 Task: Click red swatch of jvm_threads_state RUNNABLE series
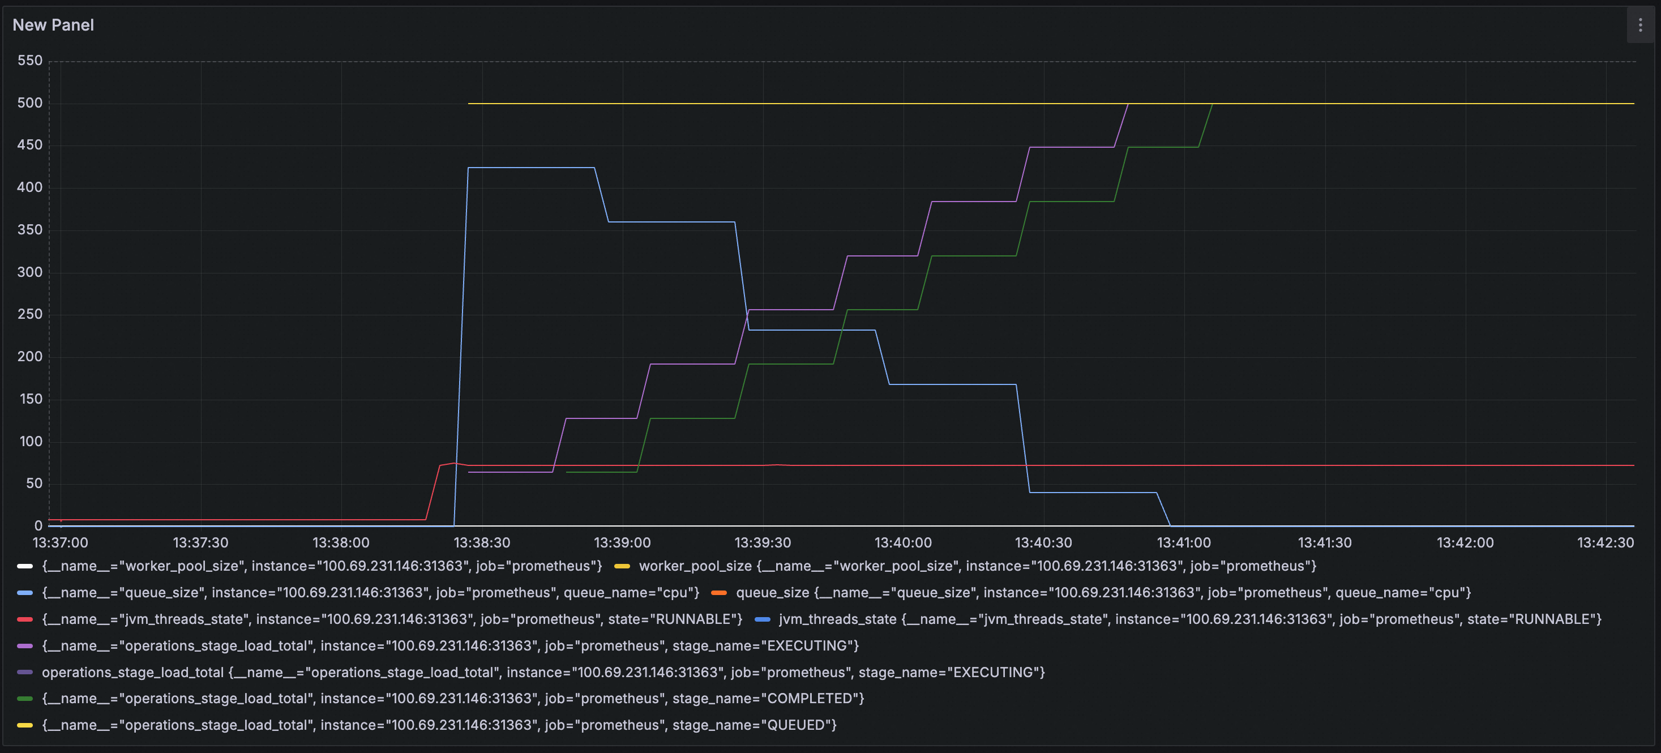click(x=24, y=619)
